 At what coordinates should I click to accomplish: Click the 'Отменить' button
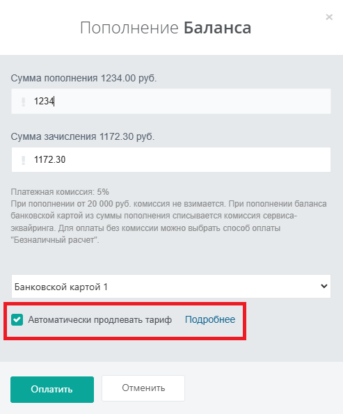143,388
